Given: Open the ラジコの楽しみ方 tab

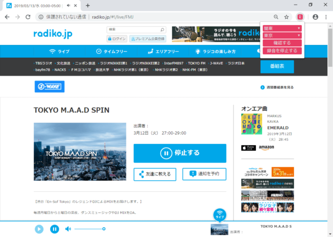Looking at the screenshot, I should pyautogui.click(x=215, y=52).
